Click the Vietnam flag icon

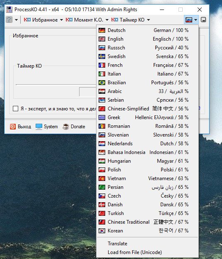tap(102, 178)
